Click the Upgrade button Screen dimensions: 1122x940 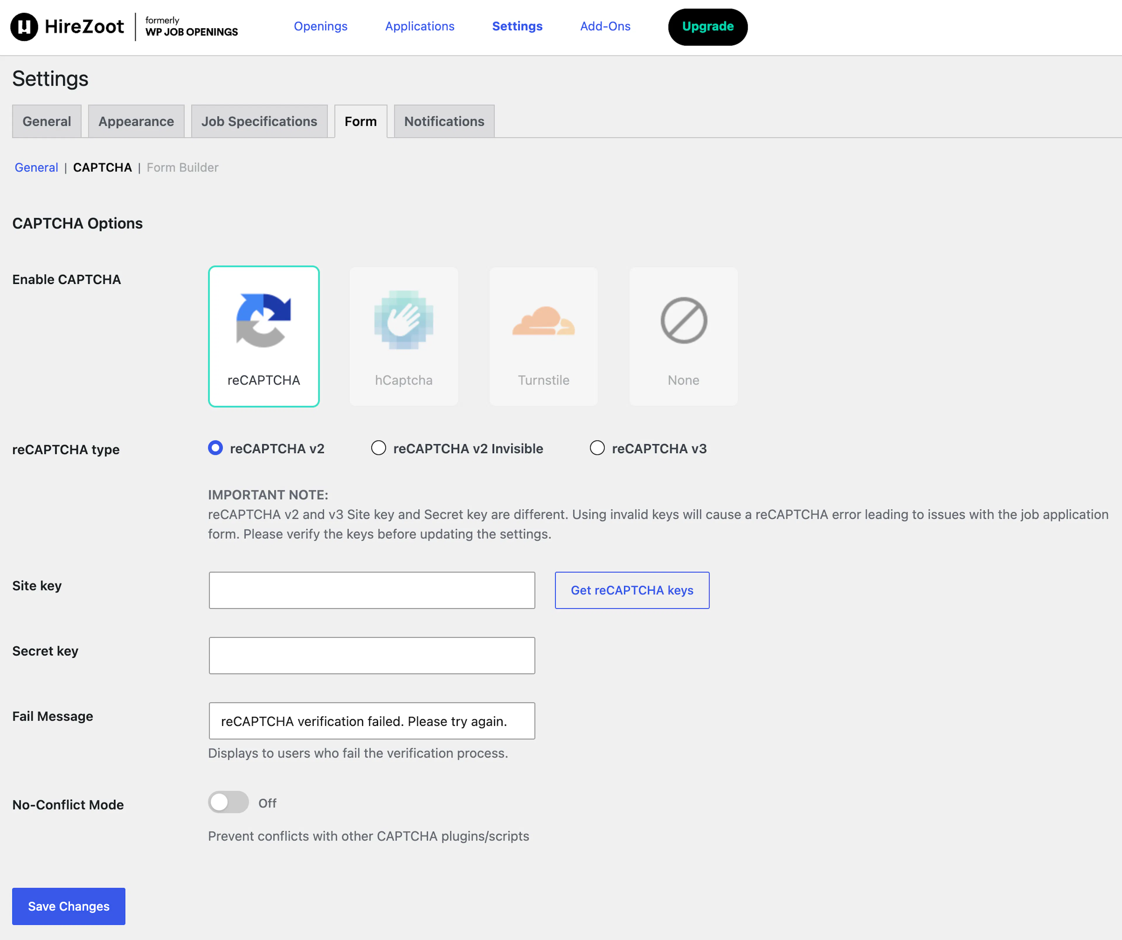pyautogui.click(x=707, y=27)
